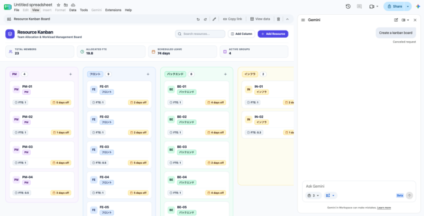Add a card to フロント column
Viewport: 424px width, 216px height.
pos(148,74)
